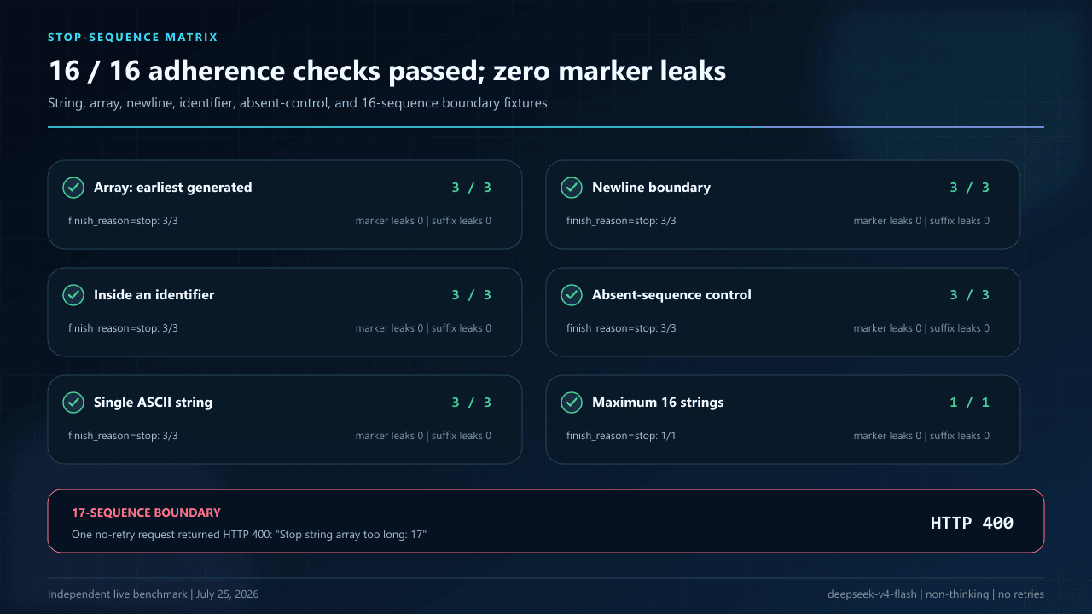Viewport: 1092px width, 614px height.
Task: Click the checkmark icon beside Single ASCII string
Action: (x=73, y=403)
